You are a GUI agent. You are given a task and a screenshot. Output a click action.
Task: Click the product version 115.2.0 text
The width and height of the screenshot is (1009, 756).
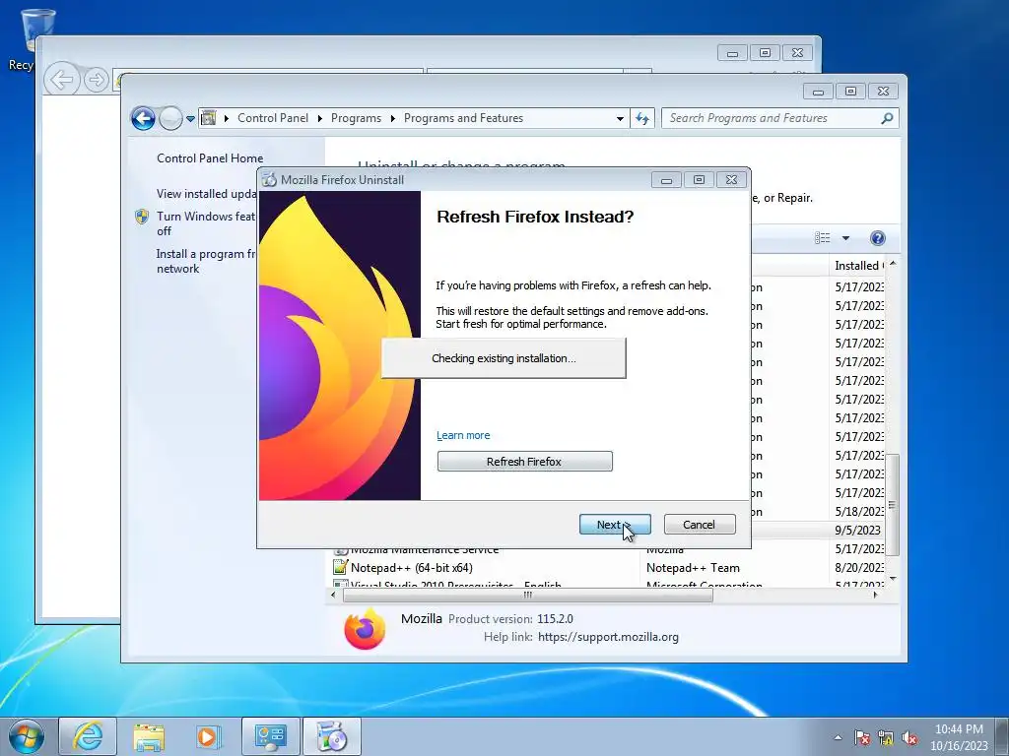point(555,619)
